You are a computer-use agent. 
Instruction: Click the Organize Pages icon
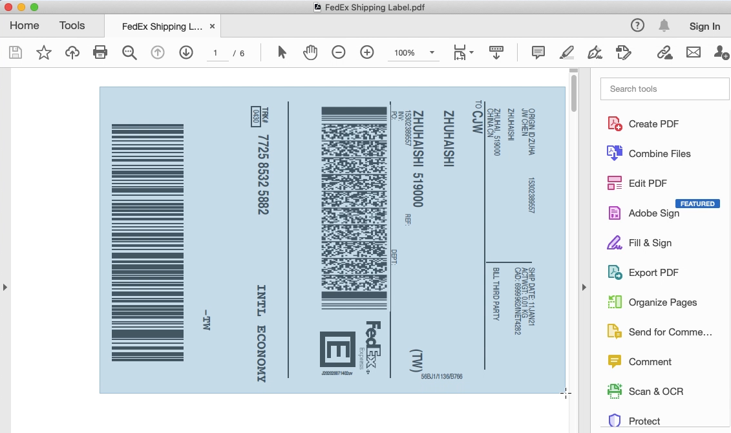615,302
